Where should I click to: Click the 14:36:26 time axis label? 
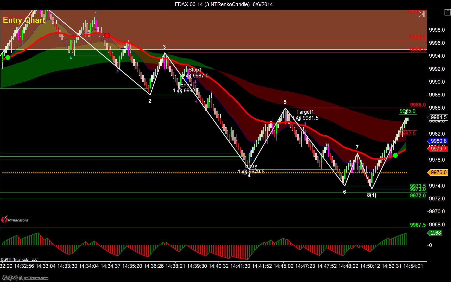154,266
